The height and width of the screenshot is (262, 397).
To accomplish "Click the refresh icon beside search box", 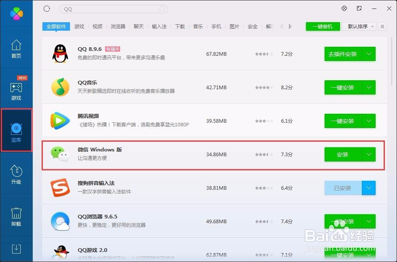I will click(47, 9).
